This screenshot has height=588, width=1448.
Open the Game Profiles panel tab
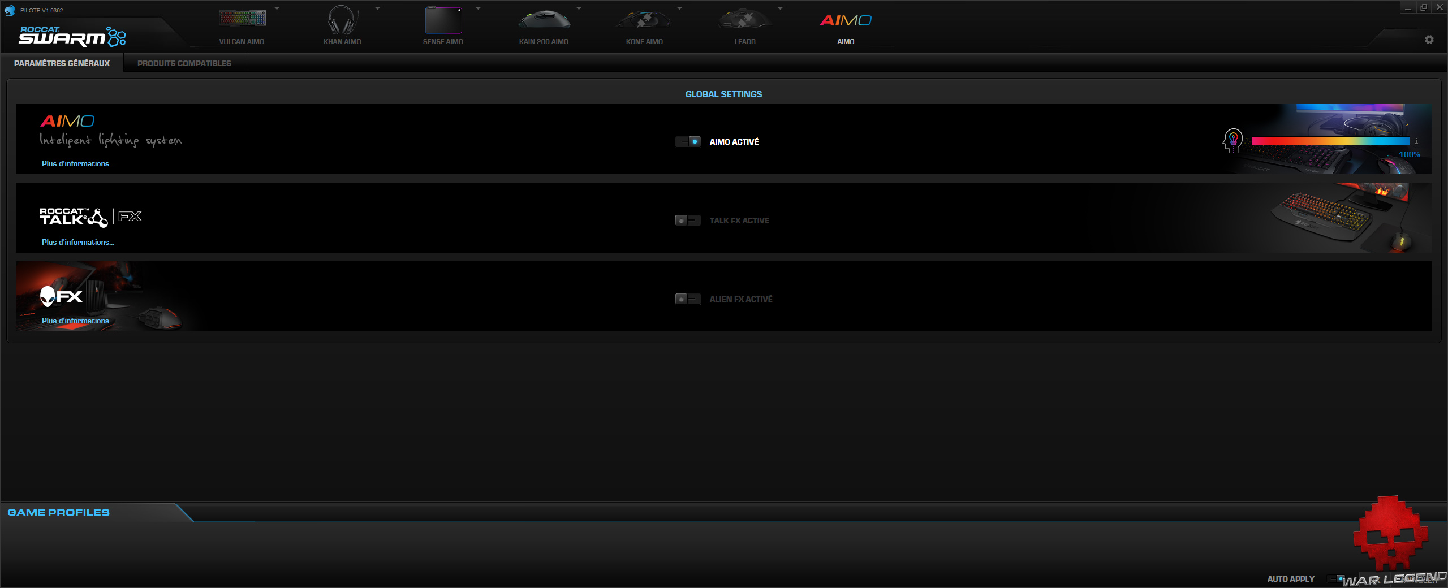tap(59, 513)
